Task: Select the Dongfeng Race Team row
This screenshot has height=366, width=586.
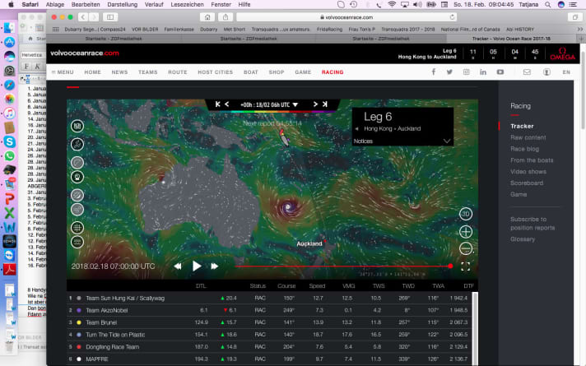Action: (x=269, y=346)
